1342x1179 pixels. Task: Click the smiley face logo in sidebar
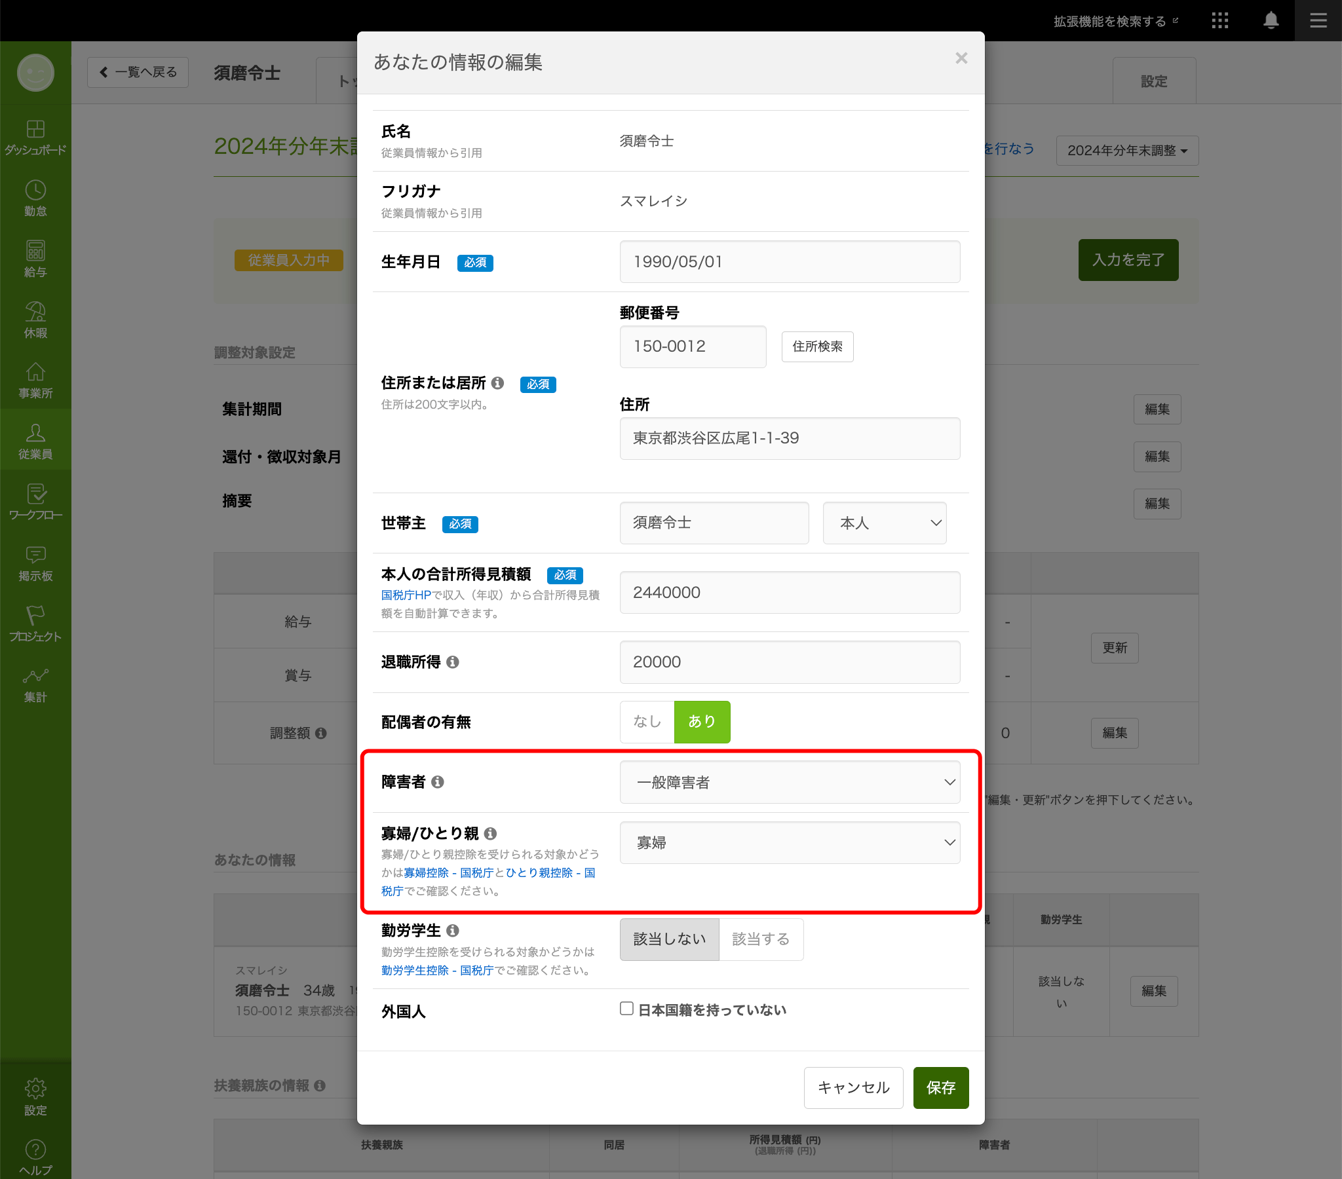tap(35, 72)
